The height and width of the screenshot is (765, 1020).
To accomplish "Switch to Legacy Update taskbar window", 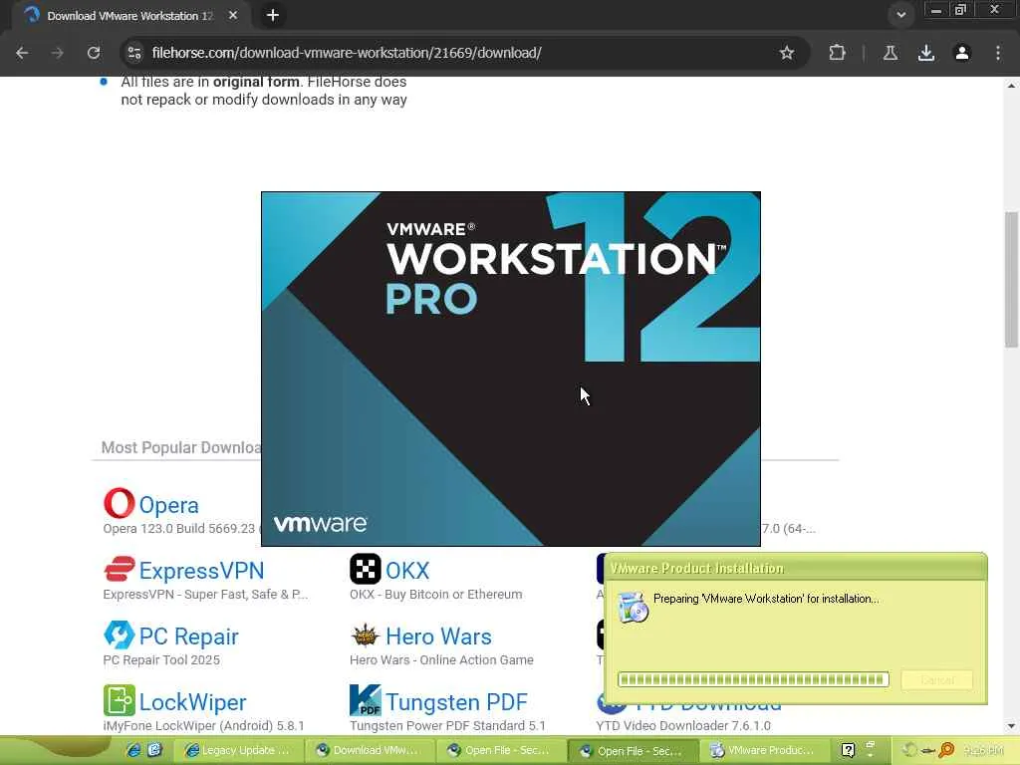I will coord(238,751).
